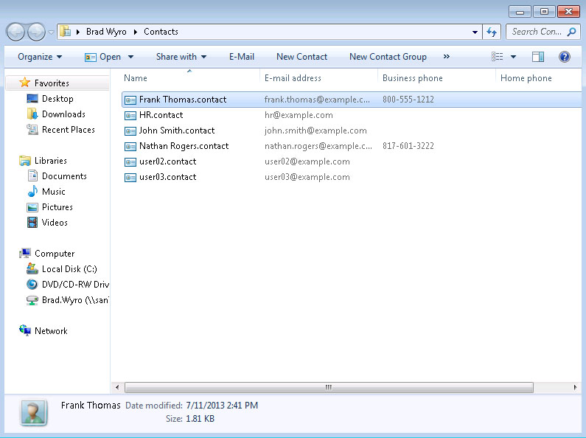Open the Share with dropdown

click(181, 57)
